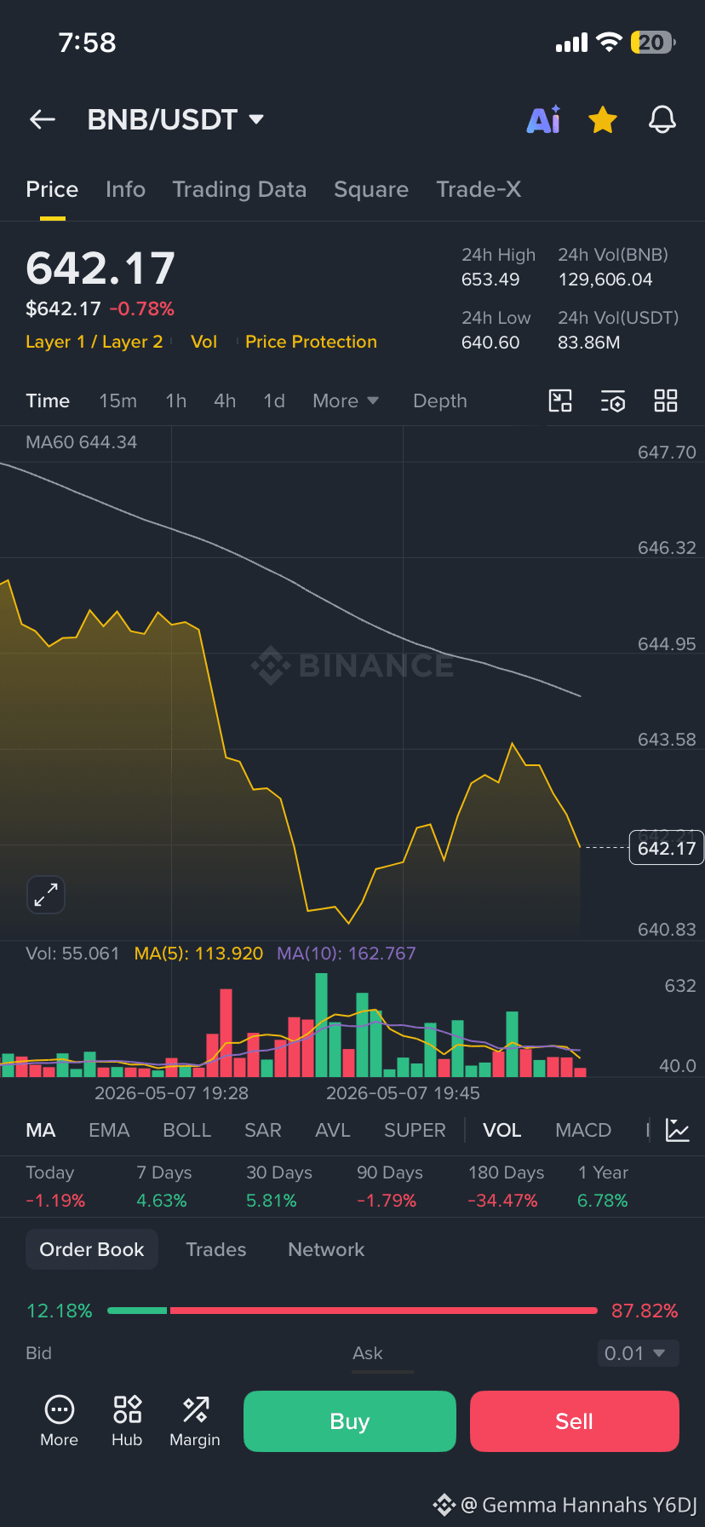705x1527 pixels.
Task: Select the Trades tab
Action: pos(216,1249)
